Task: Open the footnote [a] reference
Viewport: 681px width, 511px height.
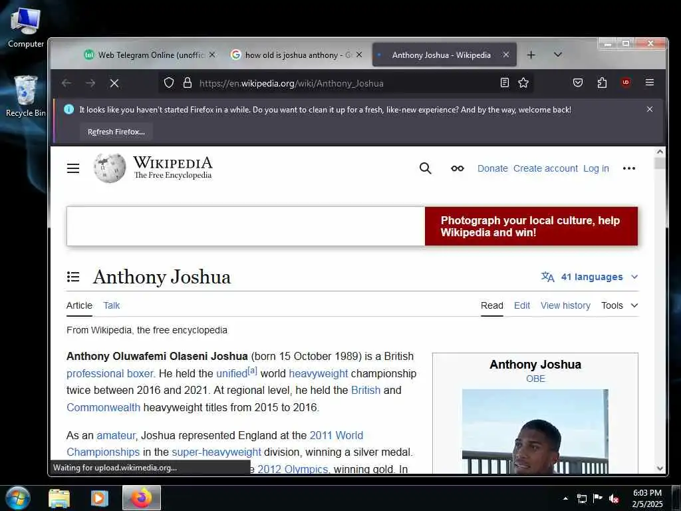Action: [252, 371]
